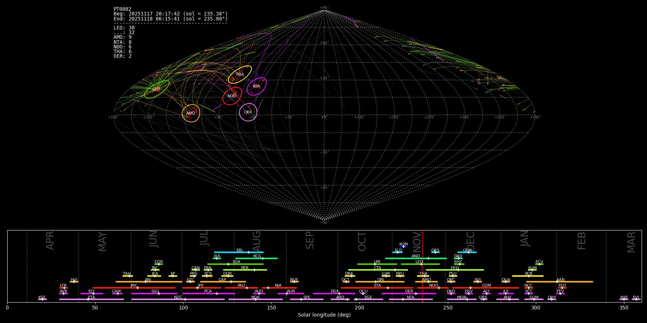Viewport: 647px width, 323px height.
Task: Click the orange AMO radiant ellipse
Action: tap(191, 113)
